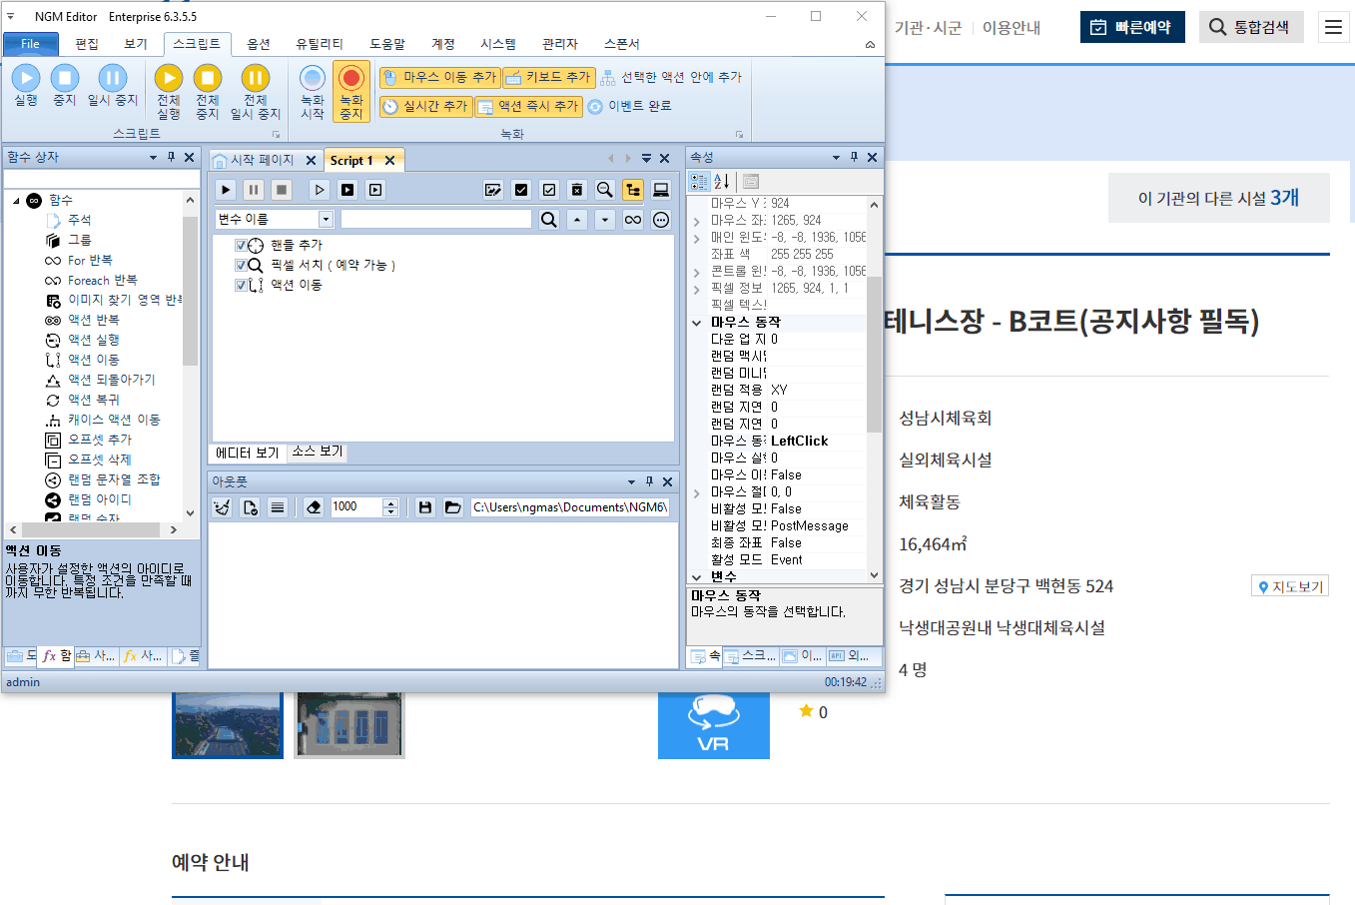
Task: Switch to the 옵션 ribbon tab
Action: click(x=259, y=44)
